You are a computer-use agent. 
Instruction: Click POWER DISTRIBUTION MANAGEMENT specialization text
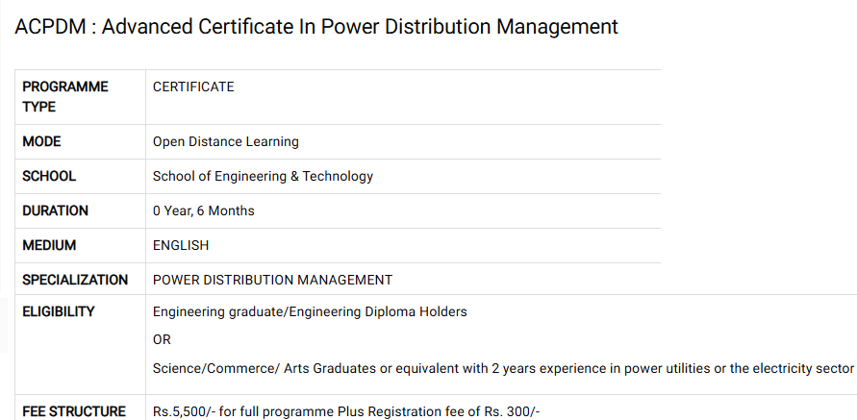tap(273, 280)
